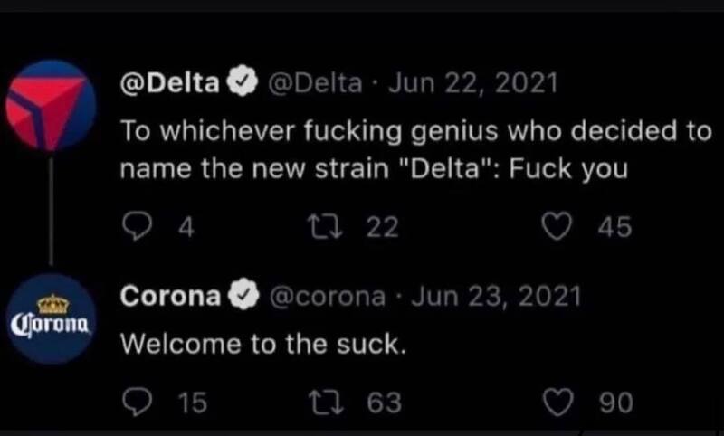Reply to the Delta tweet
Viewport: 724px width, 436px height.
coord(138,228)
